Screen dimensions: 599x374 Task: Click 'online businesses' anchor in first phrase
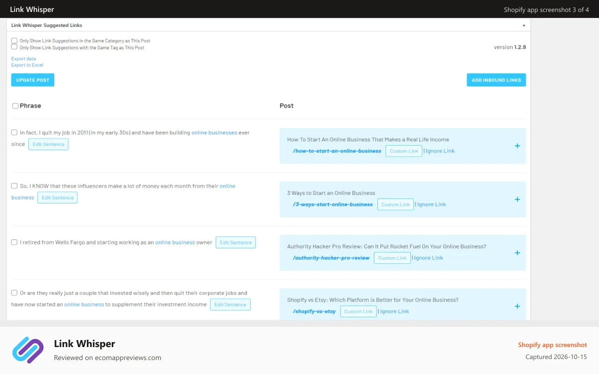214,133
